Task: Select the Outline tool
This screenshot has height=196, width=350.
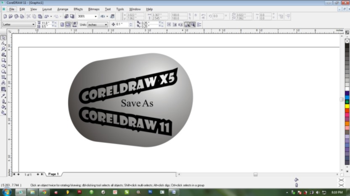Action: pos(3,101)
